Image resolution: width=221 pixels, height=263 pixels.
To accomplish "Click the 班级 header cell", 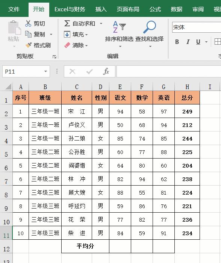I will 45,98.
